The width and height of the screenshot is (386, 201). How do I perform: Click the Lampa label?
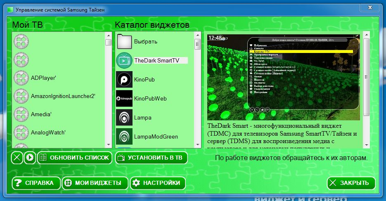(143, 117)
